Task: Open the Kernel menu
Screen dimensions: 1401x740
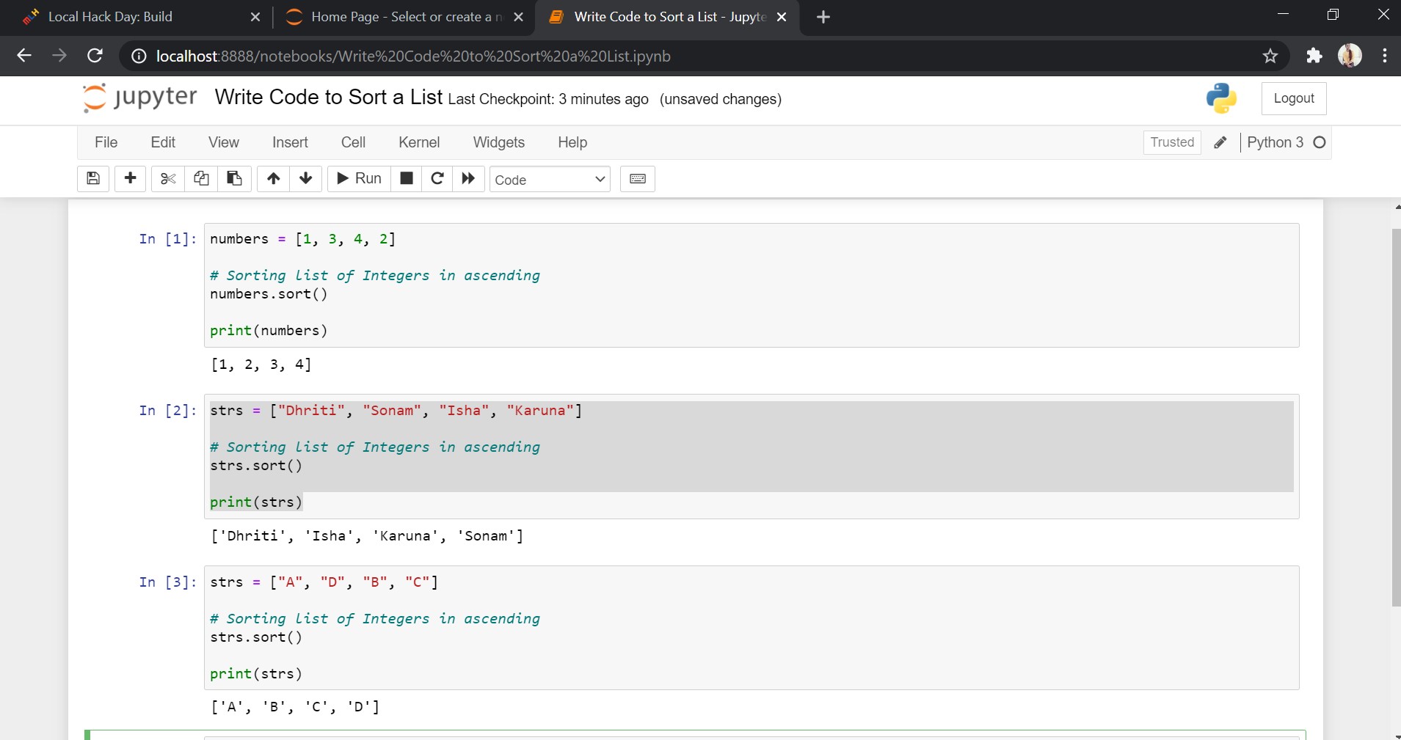Action: [x=419, y=142]
